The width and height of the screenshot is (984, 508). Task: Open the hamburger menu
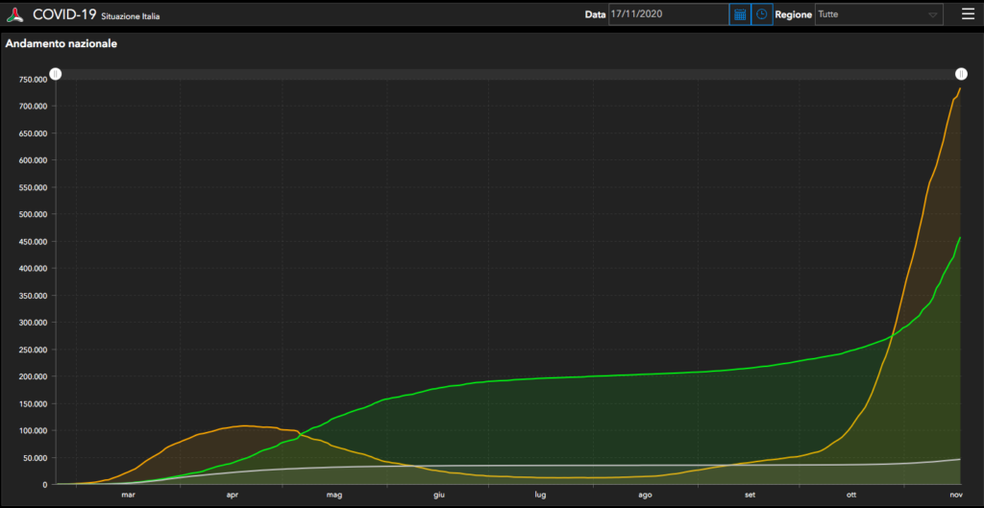968,14
